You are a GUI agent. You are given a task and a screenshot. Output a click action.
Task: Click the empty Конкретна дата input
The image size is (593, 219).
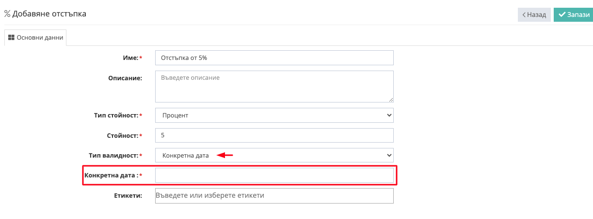tap(274, 175)
